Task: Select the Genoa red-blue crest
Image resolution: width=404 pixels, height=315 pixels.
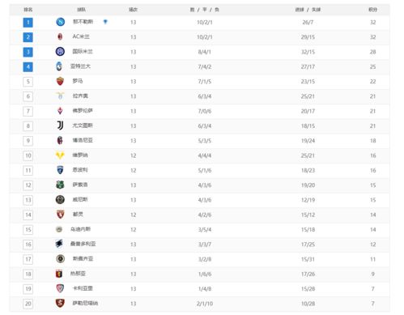Action: (59, 274)
